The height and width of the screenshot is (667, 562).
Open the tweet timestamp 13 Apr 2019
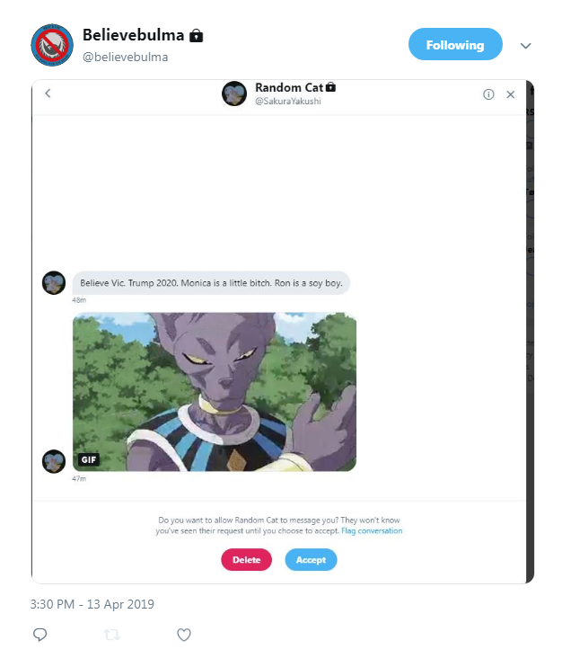92,604
